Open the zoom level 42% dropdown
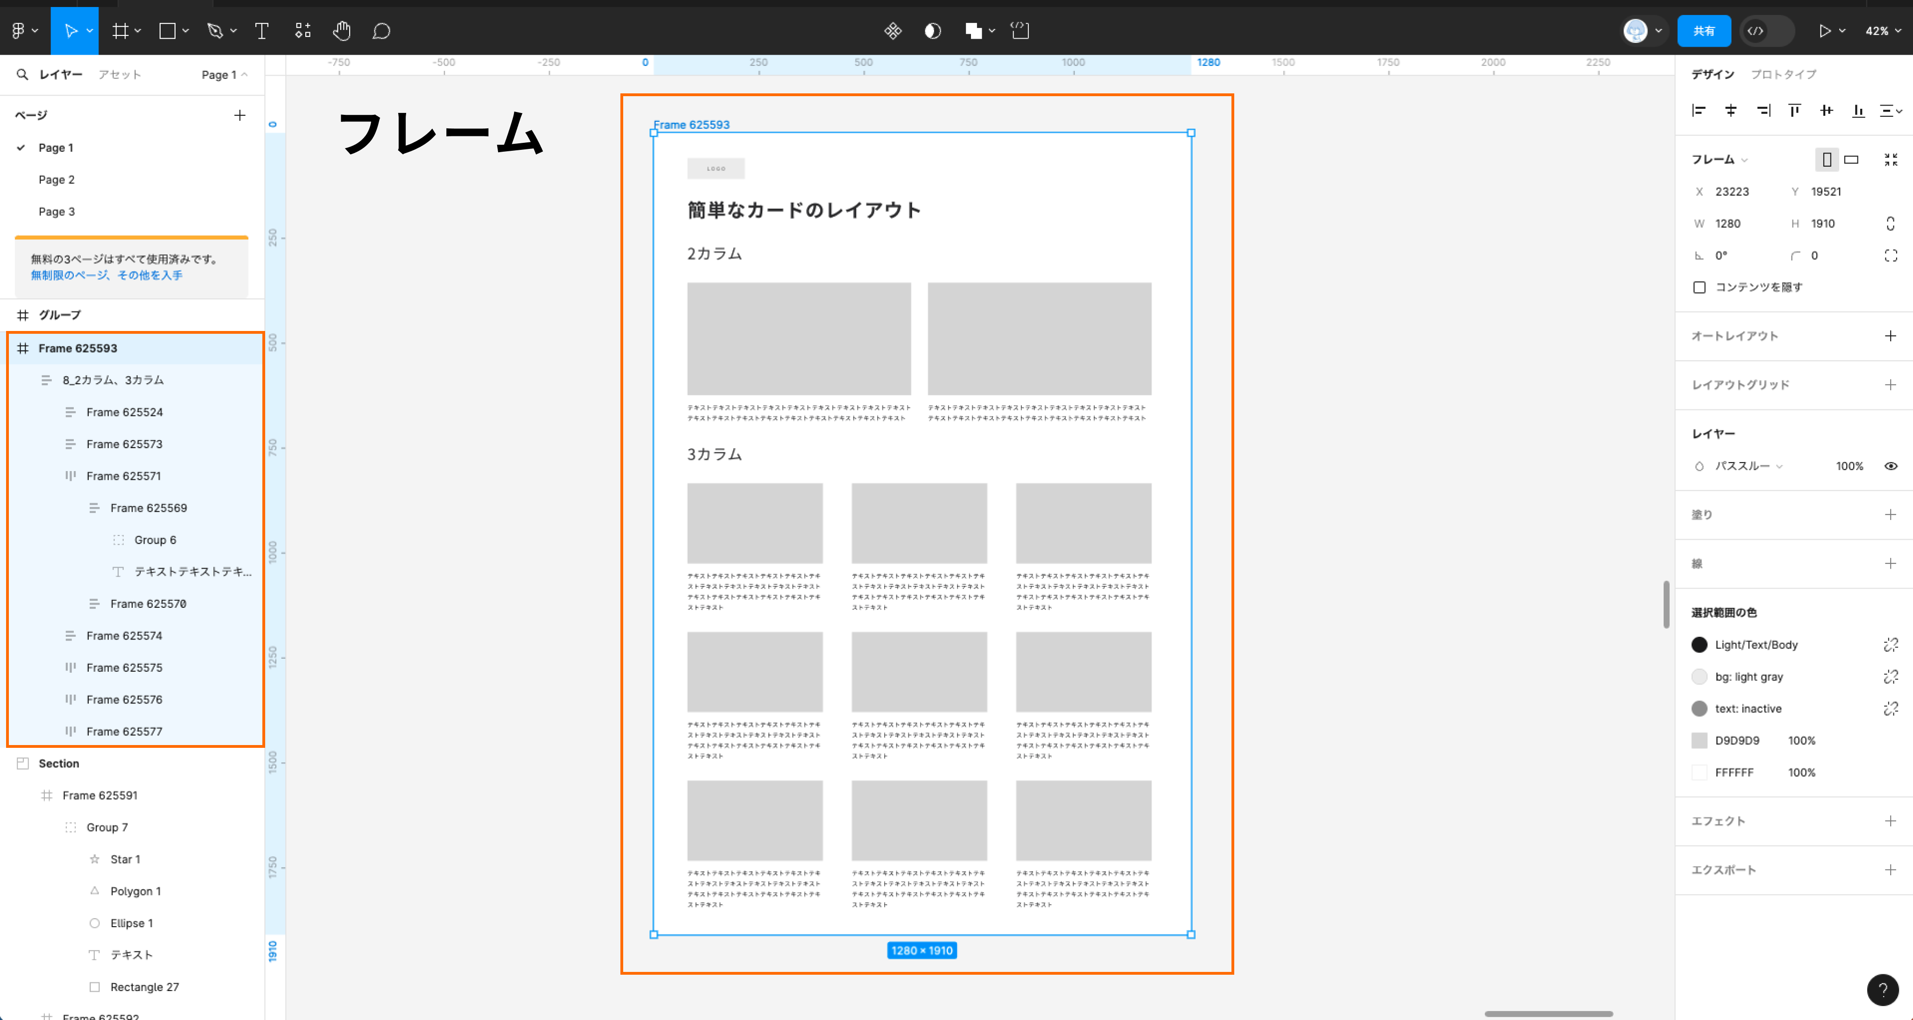The image size is (1913, 1020). click(1883, 30)
